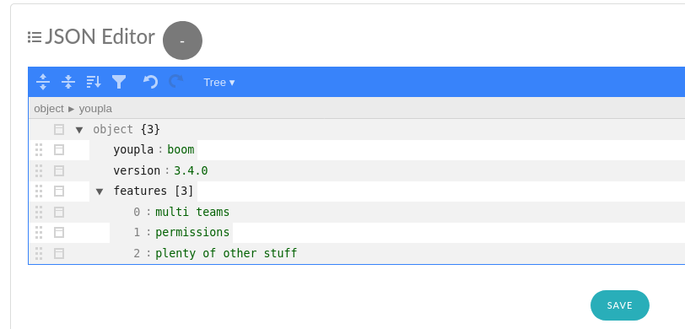This screenshot has height=329, width=685.
Task: Open actions menu for youpla row
Action: click(x=59, y=150)
